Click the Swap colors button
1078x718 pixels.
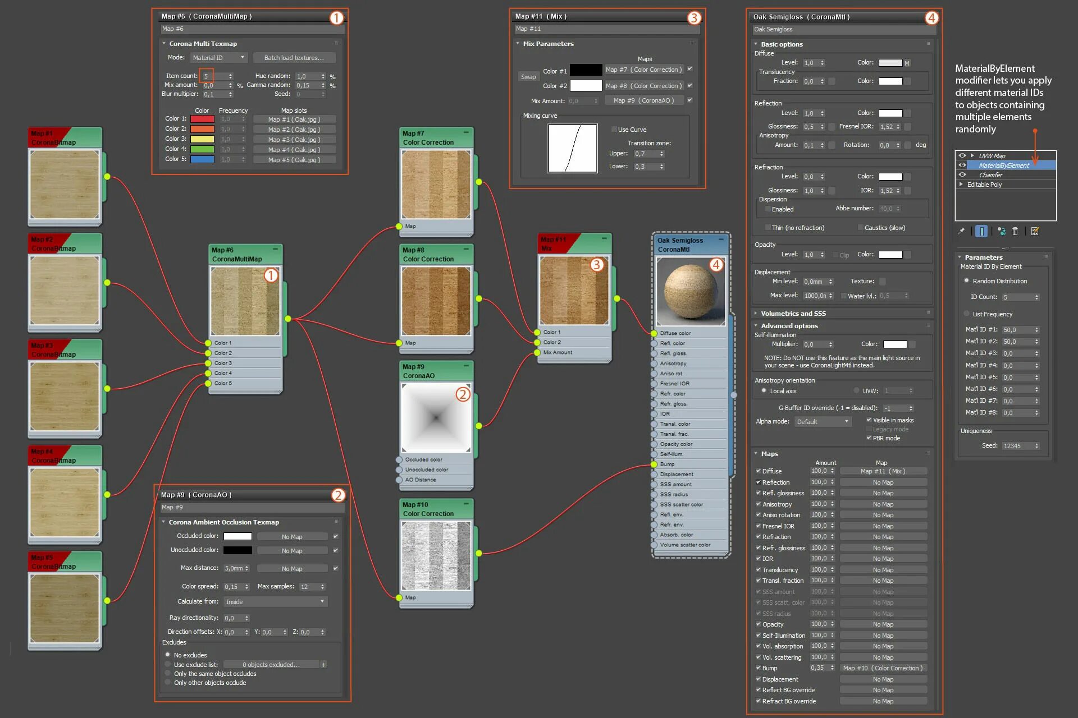pos(528,77)
